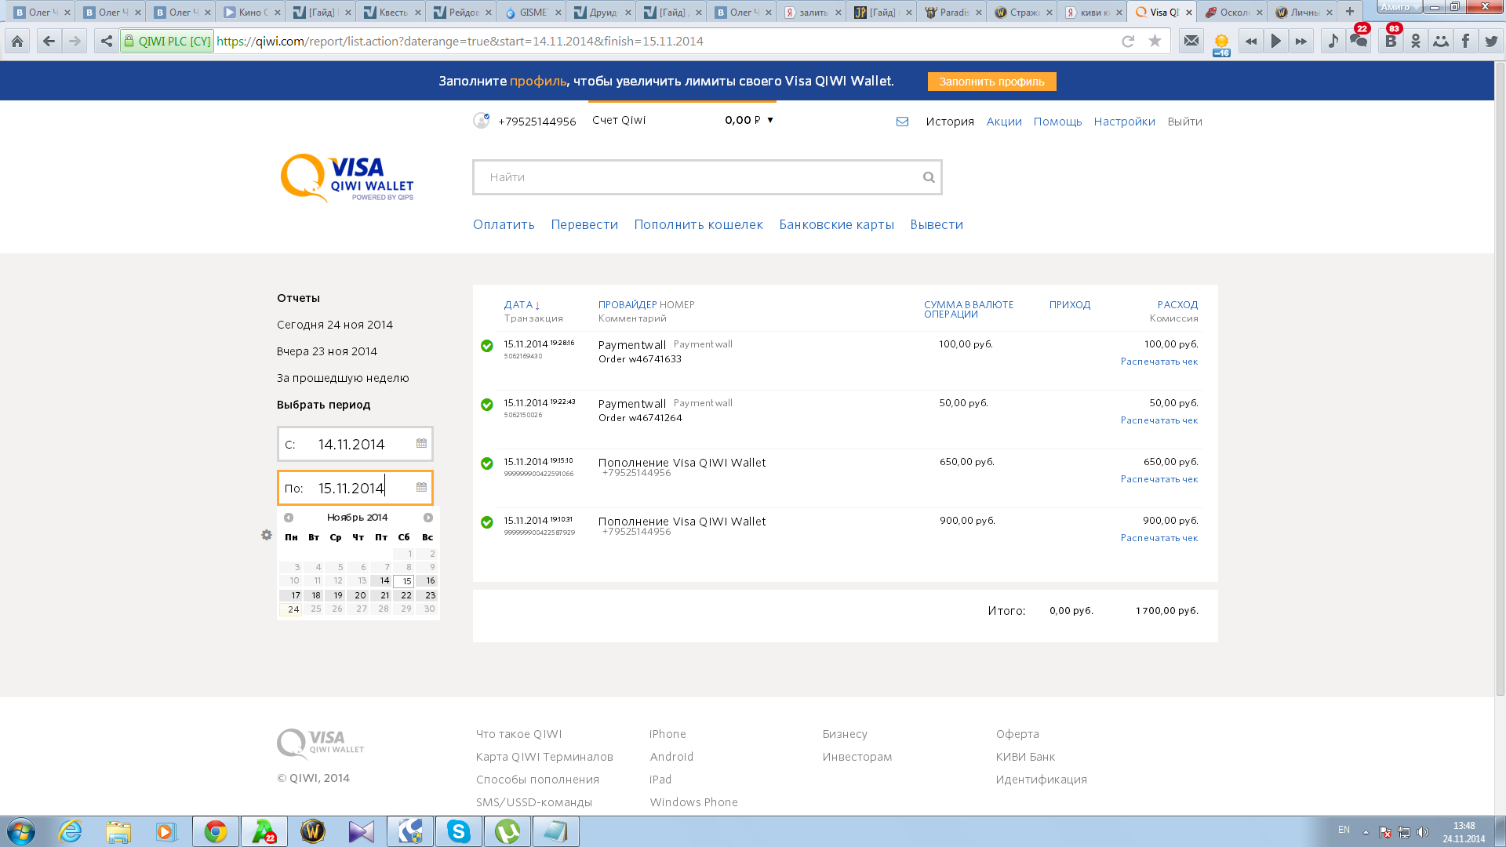Click the Заполнить профиль orange button

pos(991,82)
